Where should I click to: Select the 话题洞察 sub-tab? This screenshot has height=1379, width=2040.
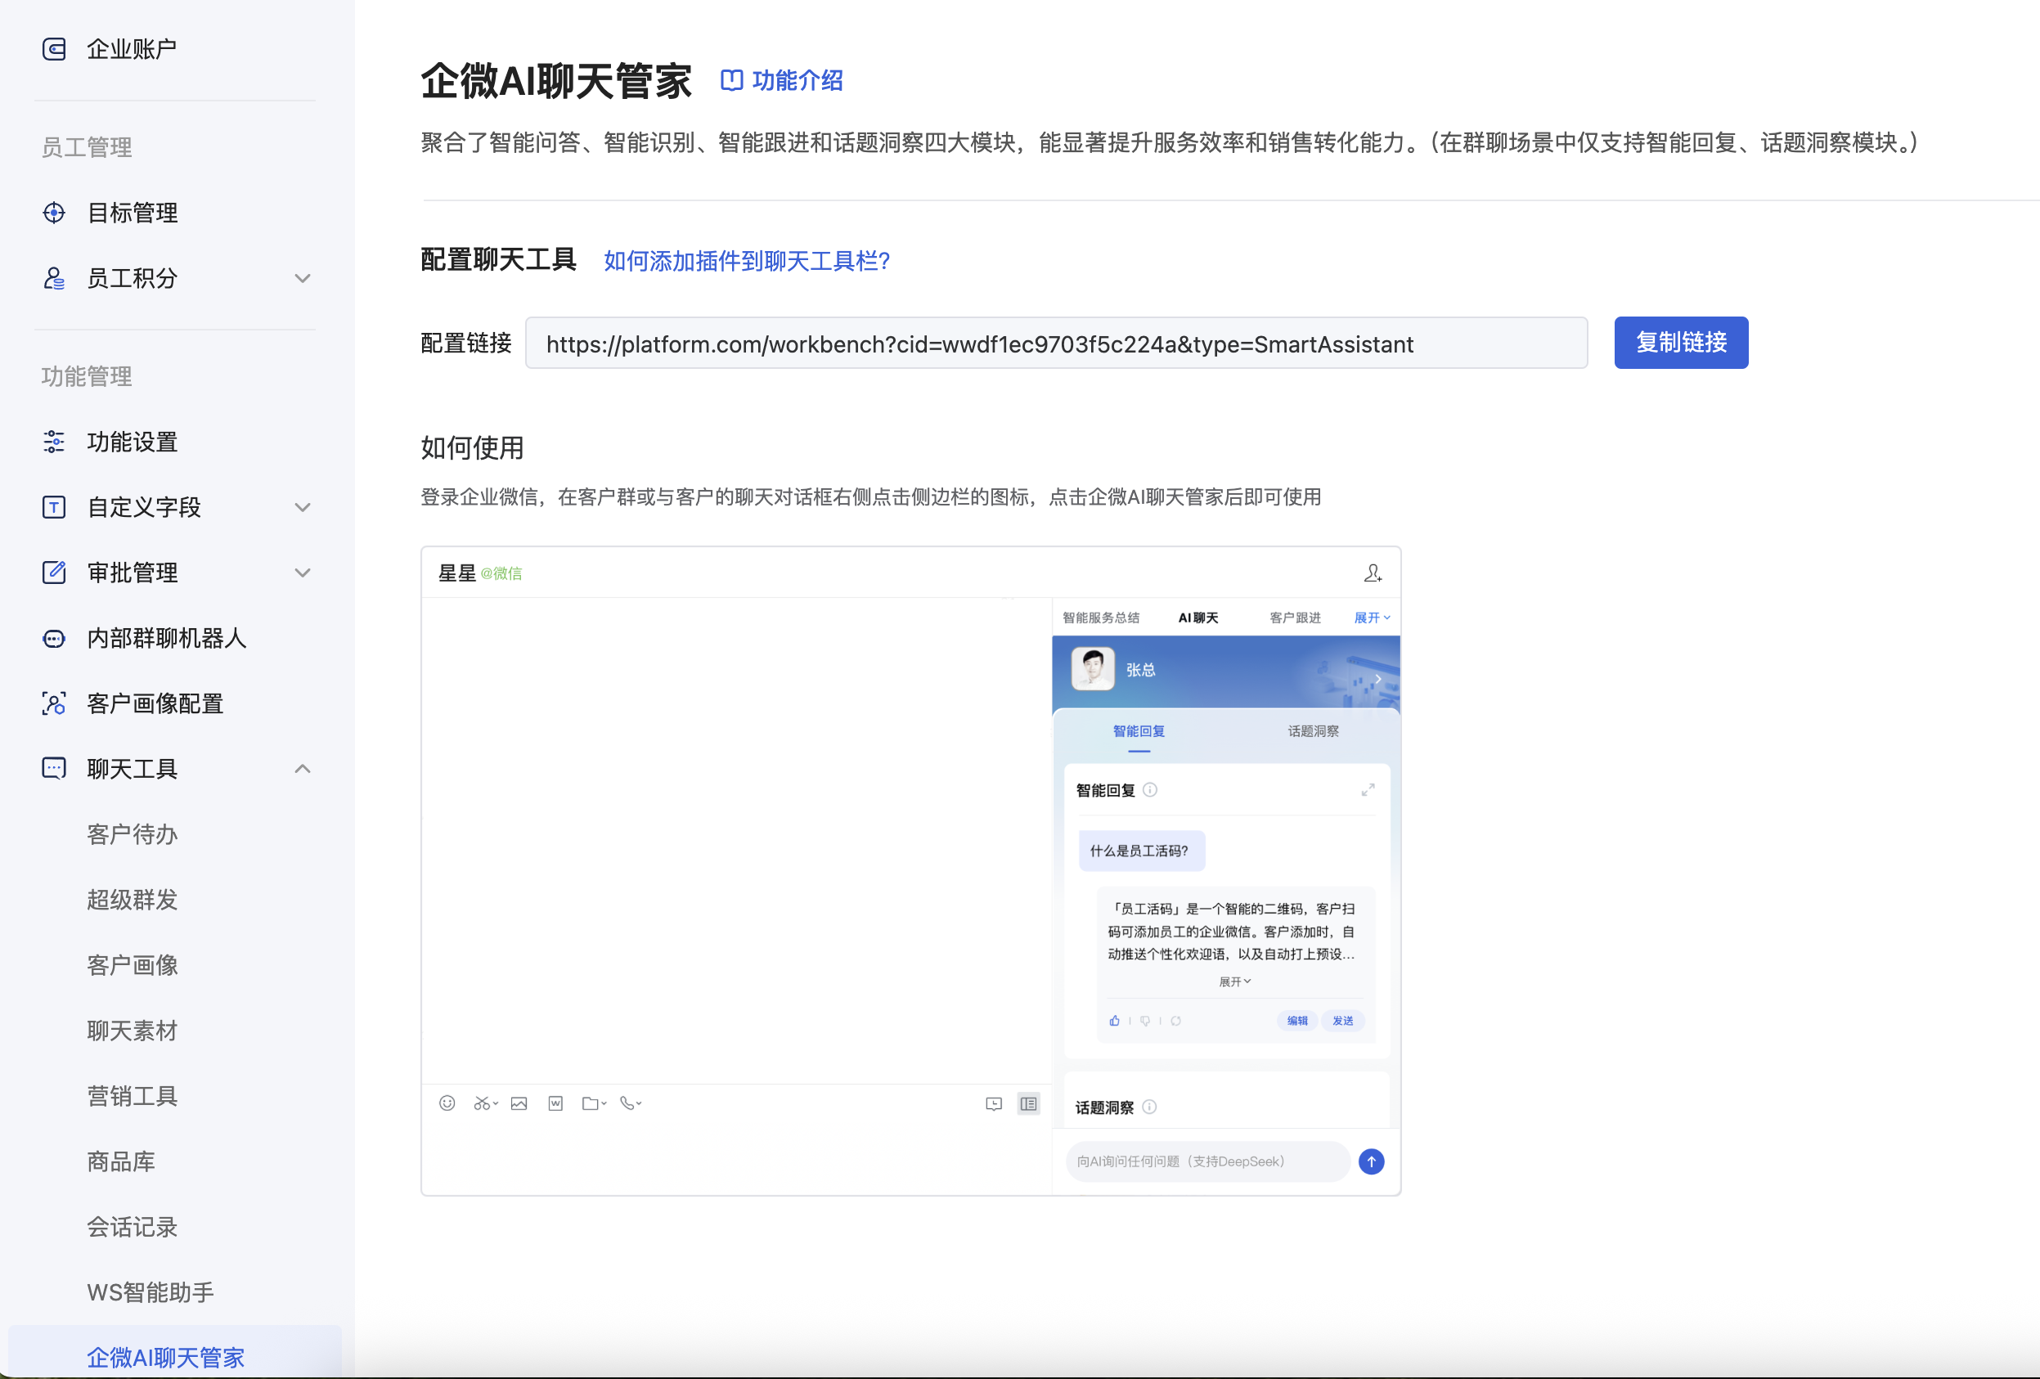tap(1313, 731)
